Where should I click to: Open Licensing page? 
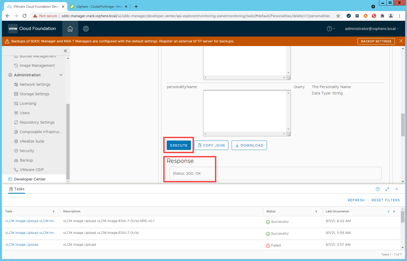[28, 103]
